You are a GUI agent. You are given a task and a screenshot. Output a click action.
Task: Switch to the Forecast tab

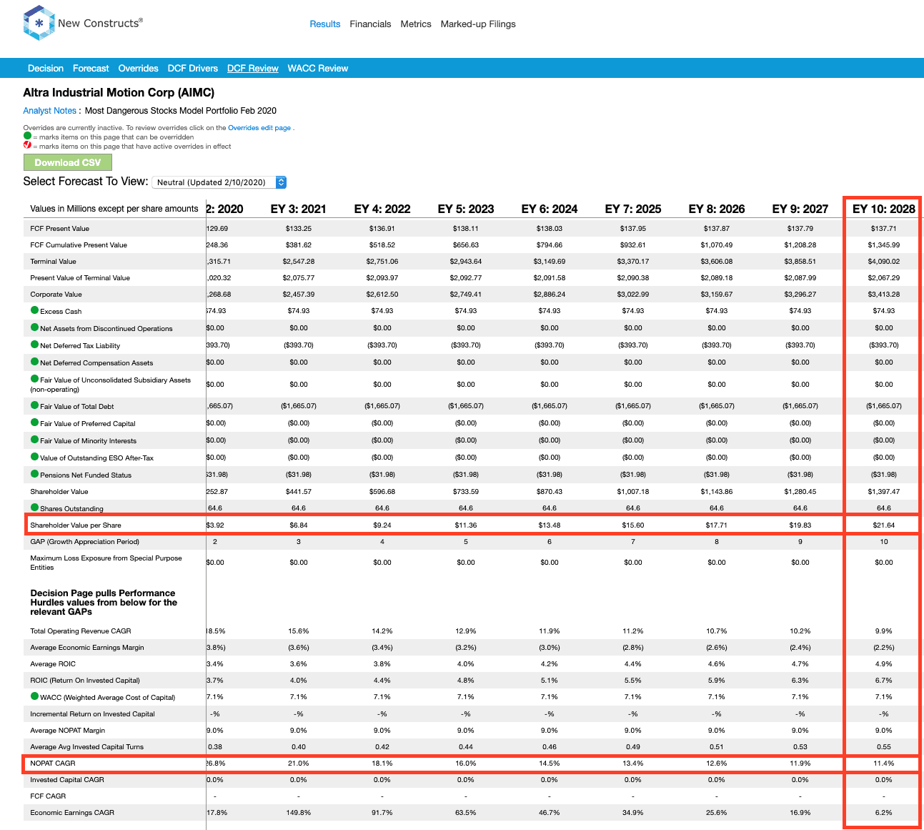(x=91, y=69)
